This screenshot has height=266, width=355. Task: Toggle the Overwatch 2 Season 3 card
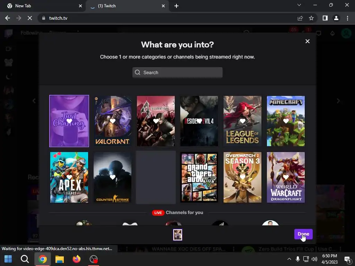click(242, 177)
